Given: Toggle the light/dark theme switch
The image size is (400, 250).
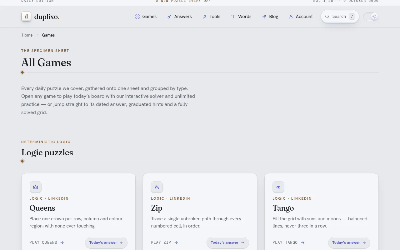Looking at the screenshot, I should 371,17.
